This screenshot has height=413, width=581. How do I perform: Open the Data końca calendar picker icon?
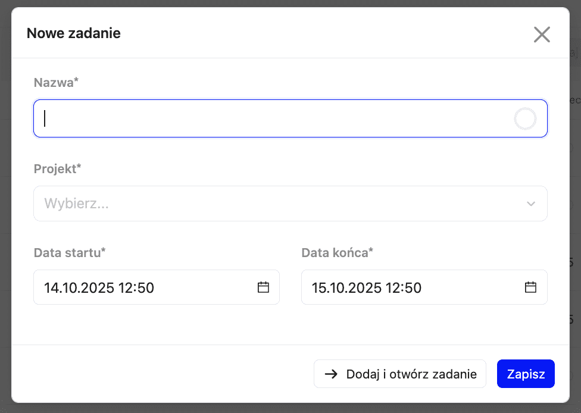click(530, 287)
